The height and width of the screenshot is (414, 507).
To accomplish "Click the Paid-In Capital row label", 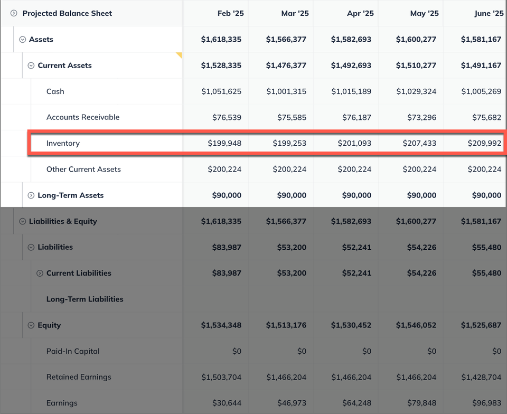I will [x=73, y=351].
